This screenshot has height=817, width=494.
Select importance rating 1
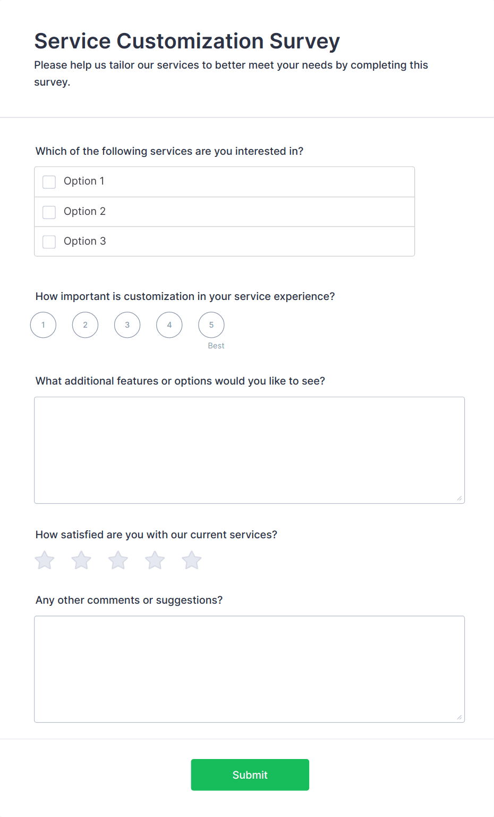[42, 324]
